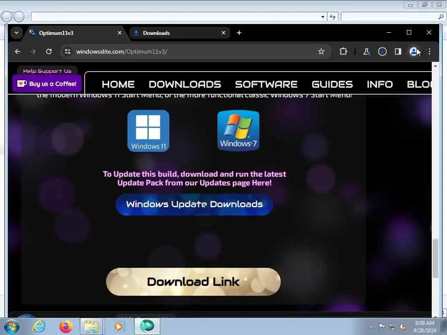
Task: Click outer window search magnifier icon
Action: click(x=441, y=17)
